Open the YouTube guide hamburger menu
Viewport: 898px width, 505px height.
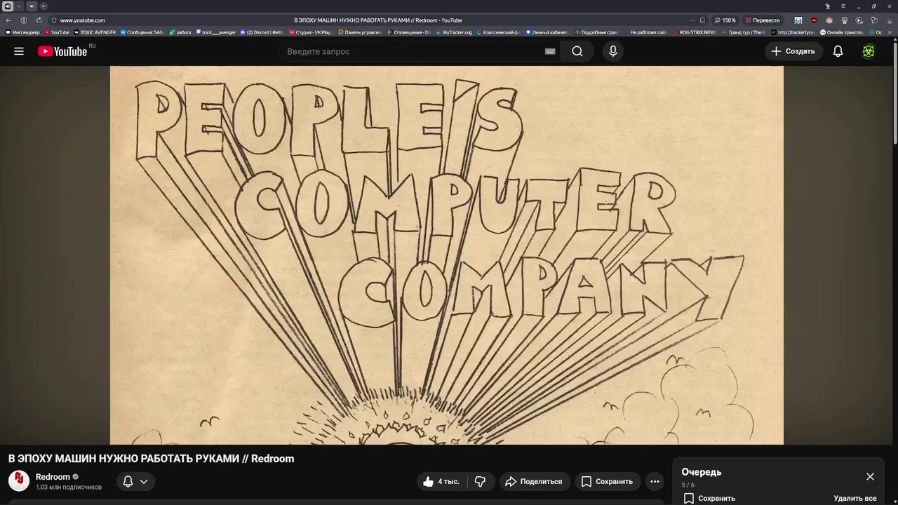19,51
